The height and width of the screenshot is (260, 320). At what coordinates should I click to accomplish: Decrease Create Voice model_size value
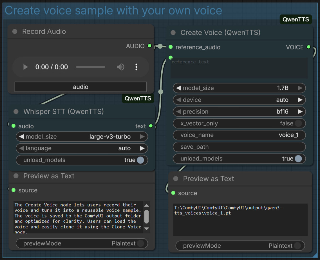point(178,88)
